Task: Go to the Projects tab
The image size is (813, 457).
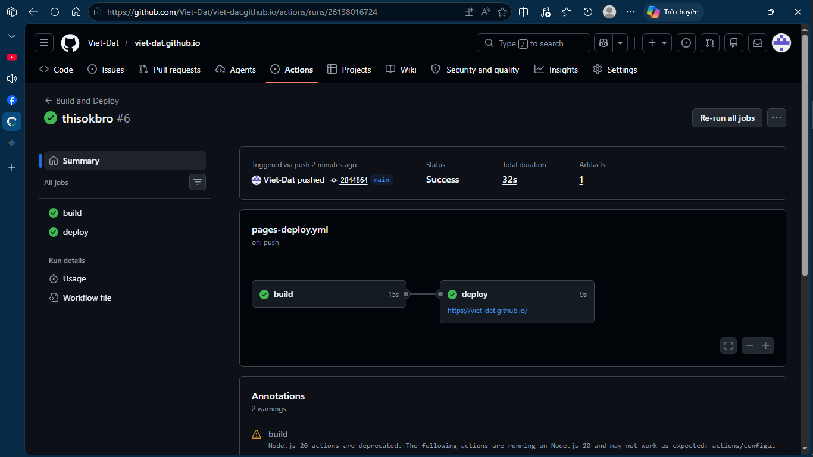Action: [349, 70]
